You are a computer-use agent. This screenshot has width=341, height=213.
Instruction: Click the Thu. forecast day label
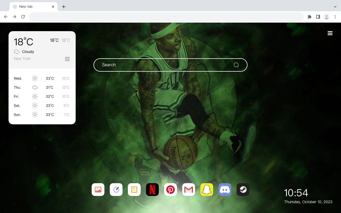(17, 87)
